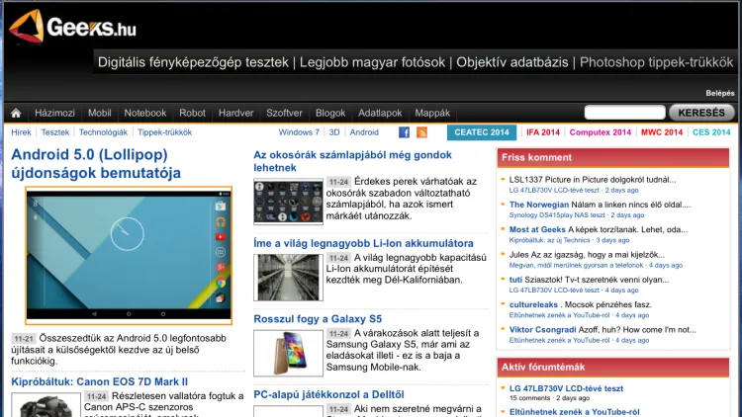Open the smartwatch article thumbnail
742x417 pixels.
[288, 202]
